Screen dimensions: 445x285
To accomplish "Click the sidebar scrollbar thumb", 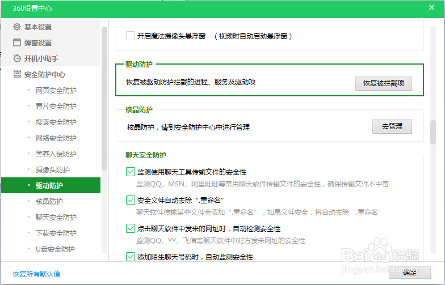I will click(x=104, y=99).
